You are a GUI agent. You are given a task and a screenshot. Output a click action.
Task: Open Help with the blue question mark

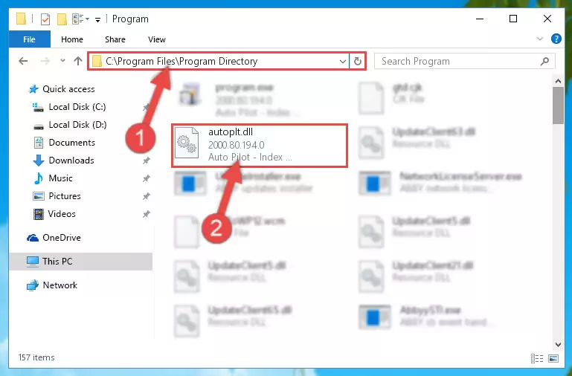coord(556,39)
